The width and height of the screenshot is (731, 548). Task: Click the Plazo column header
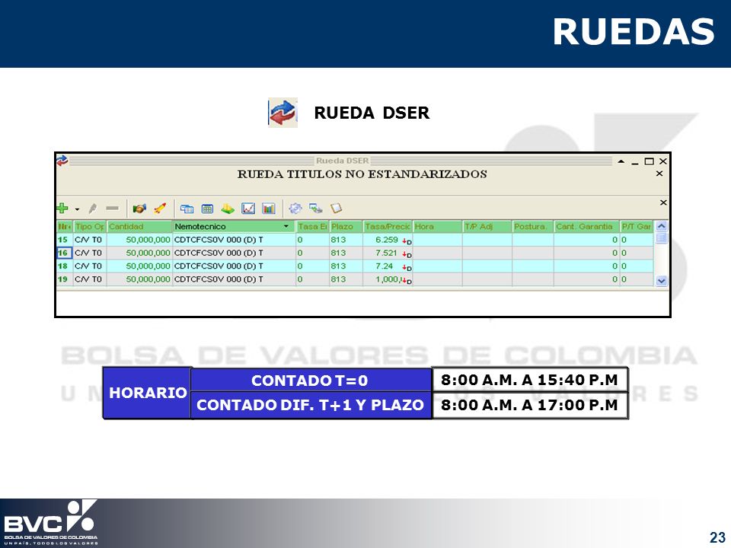click(x=346, y=227)
